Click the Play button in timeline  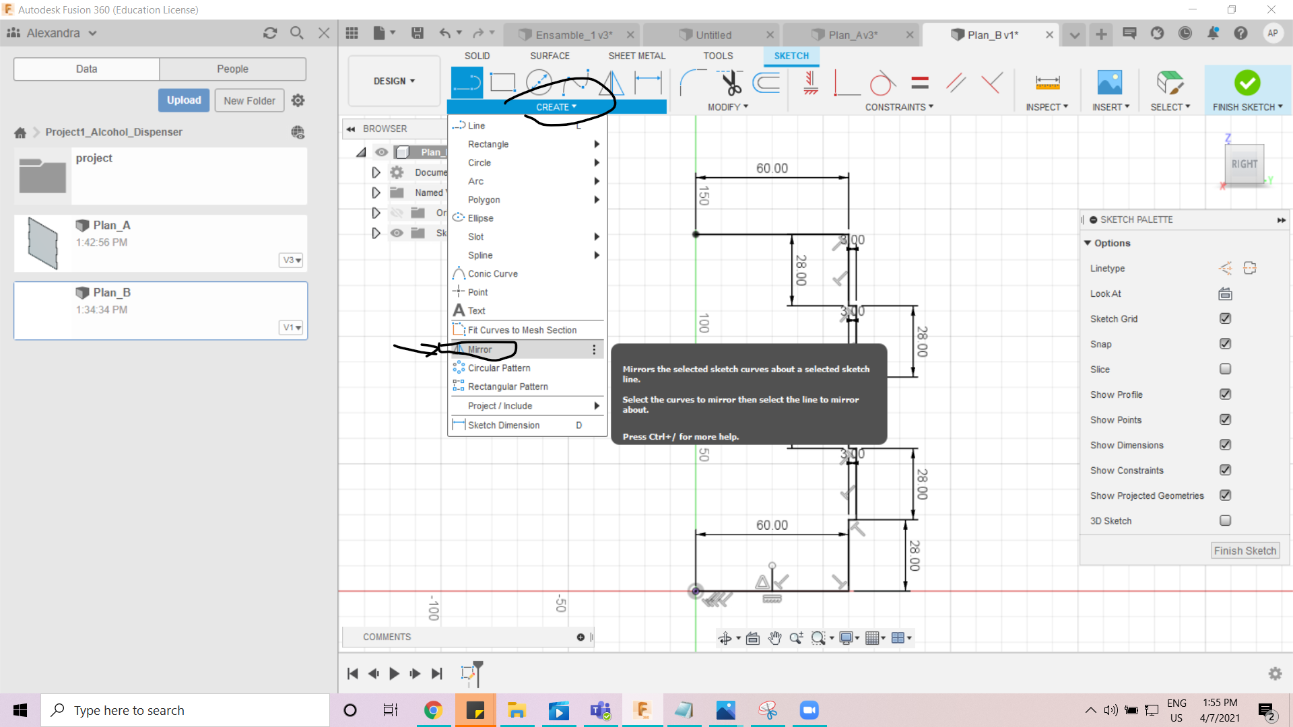click(394, 673)
